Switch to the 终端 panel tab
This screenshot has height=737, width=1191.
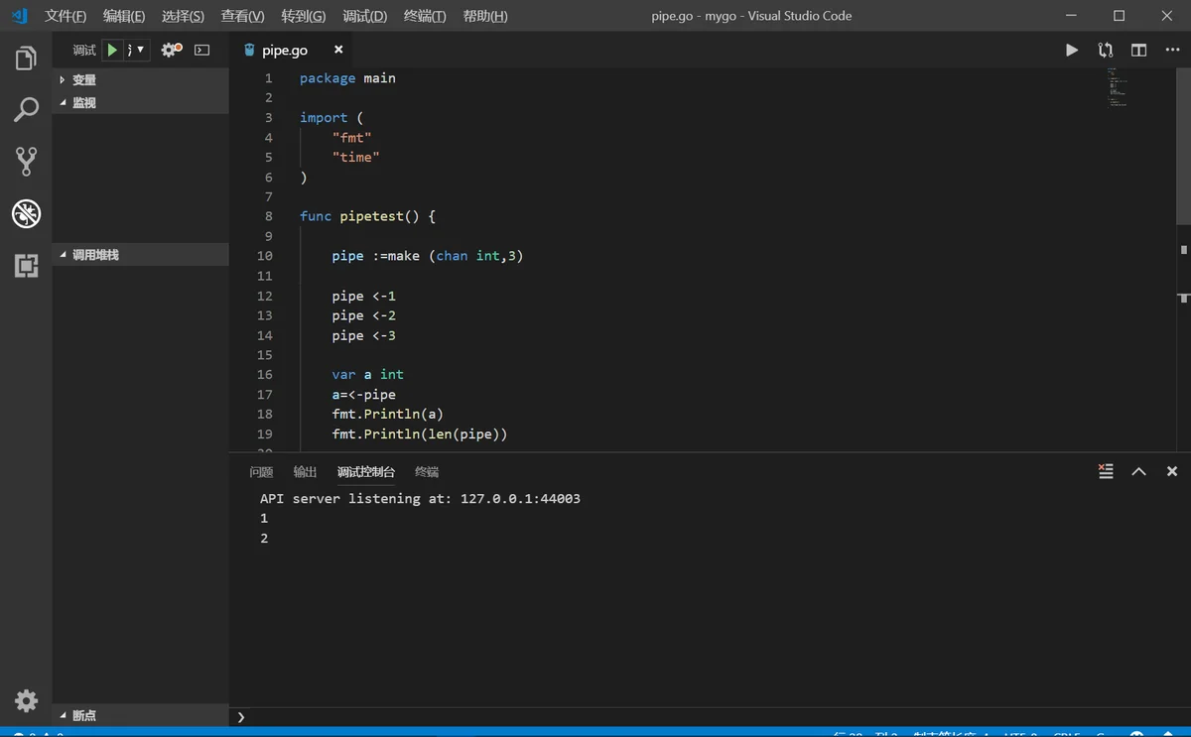(427, 472)
